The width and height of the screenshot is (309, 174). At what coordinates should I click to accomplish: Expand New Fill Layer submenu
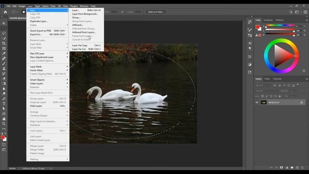48,54
